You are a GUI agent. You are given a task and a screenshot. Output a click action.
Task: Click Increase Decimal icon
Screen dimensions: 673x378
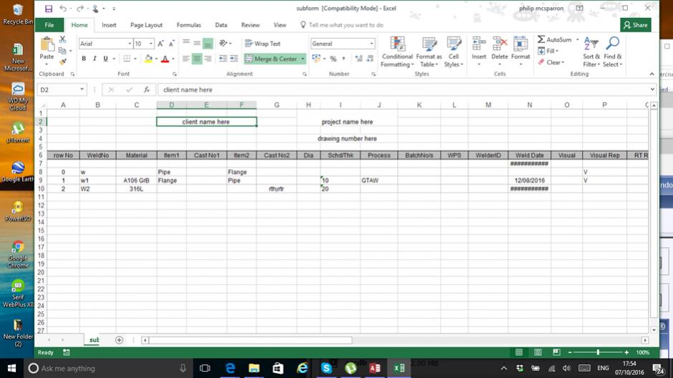[359, 59]
